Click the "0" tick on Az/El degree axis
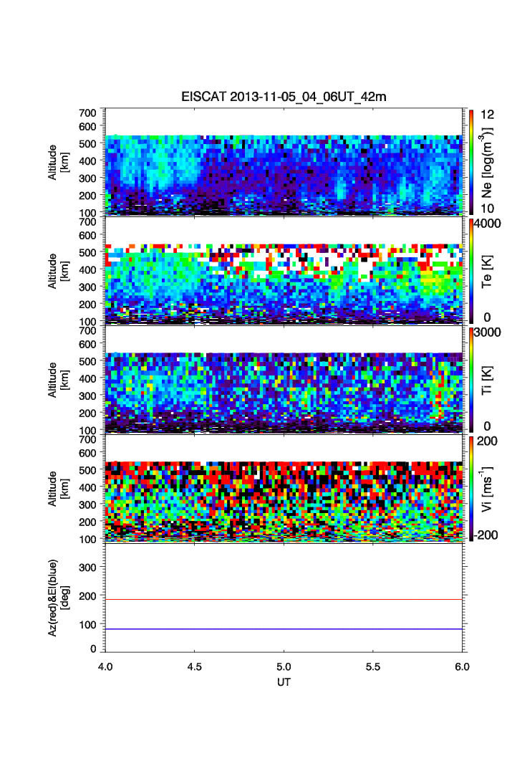This screenshot has height=761, width=507. (93, 649)
